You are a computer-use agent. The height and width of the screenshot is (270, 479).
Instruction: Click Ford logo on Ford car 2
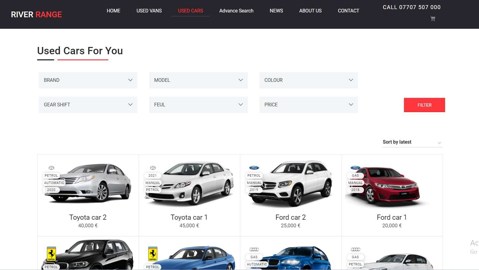(254, 168)
